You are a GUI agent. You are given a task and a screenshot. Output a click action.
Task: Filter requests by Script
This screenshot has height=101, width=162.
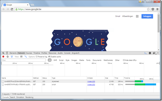coord(61,60)
